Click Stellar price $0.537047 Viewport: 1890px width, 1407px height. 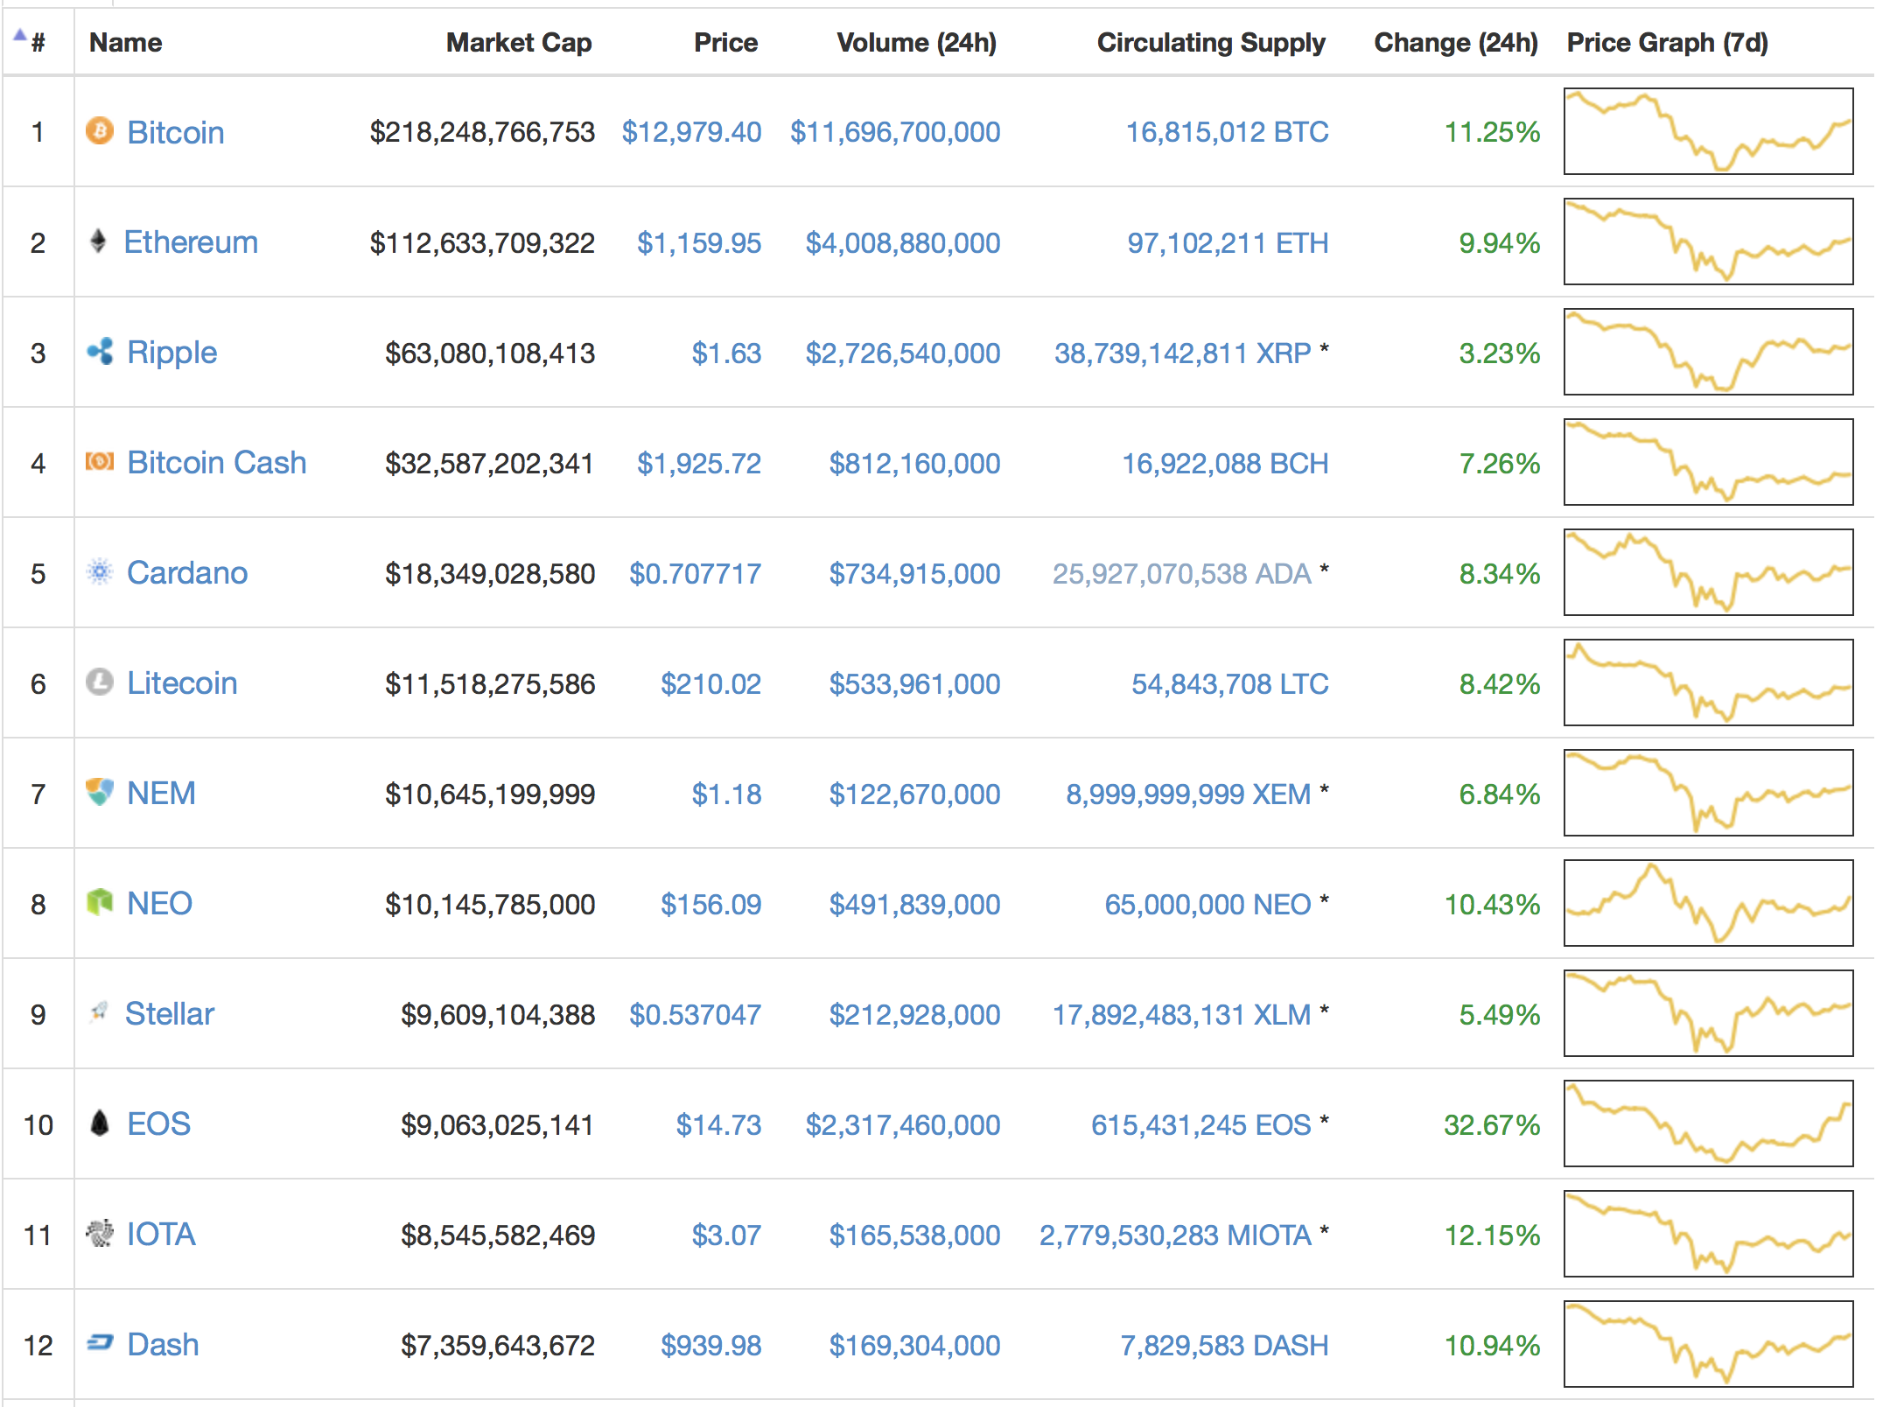point(695,1014)
